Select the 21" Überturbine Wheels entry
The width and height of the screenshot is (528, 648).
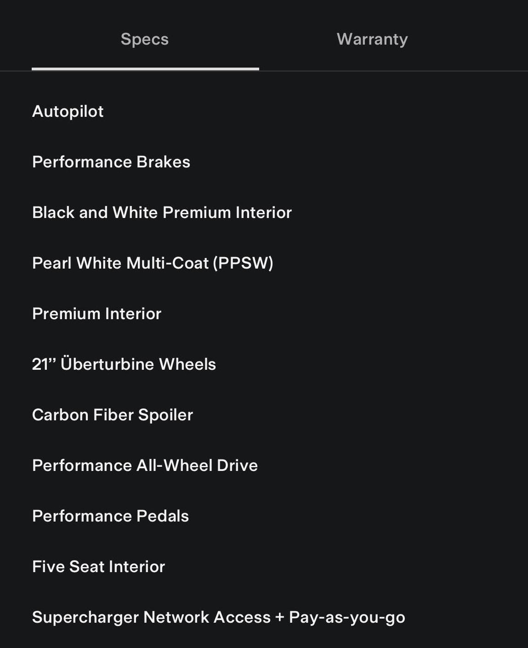click(124, 364)
